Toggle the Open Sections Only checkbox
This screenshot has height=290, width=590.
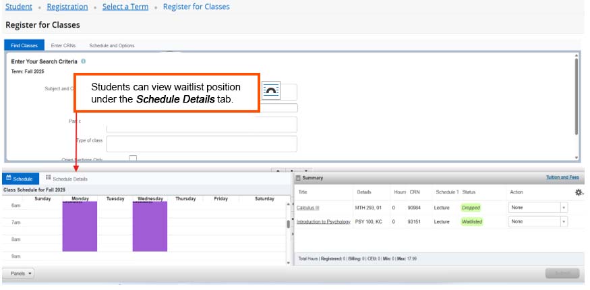tap(133, 158)
